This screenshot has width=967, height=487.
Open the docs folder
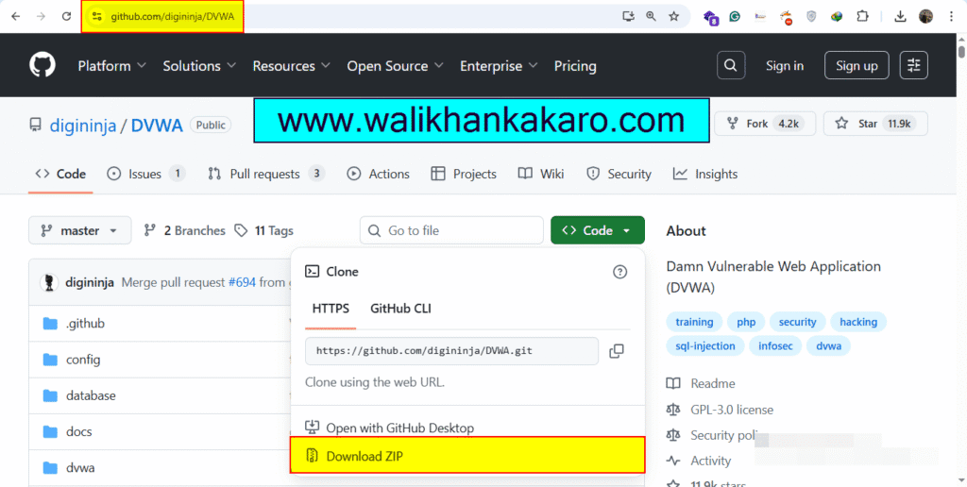coord(79,432)
